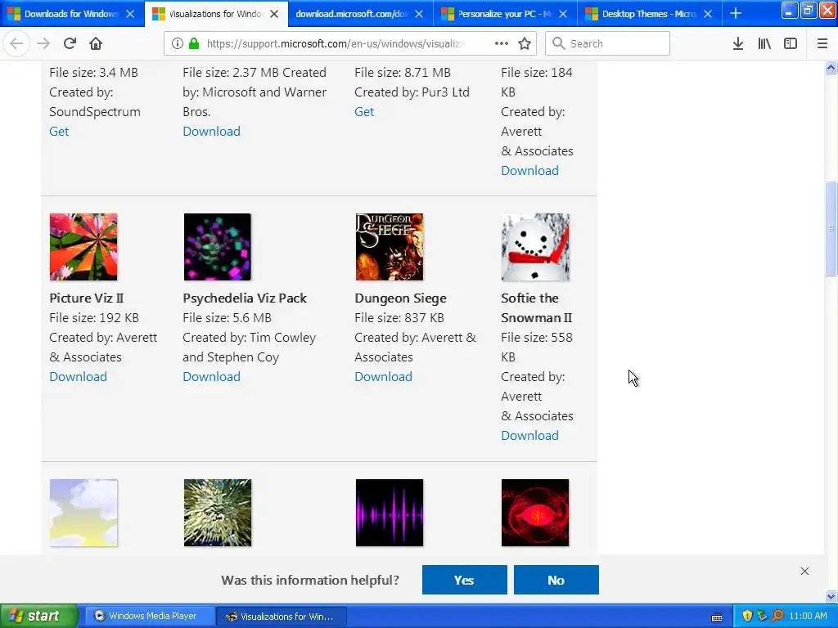Viewport: 838px width, 628px height.
Task: Click the green secure connection padlock
Action: point(194,43)
